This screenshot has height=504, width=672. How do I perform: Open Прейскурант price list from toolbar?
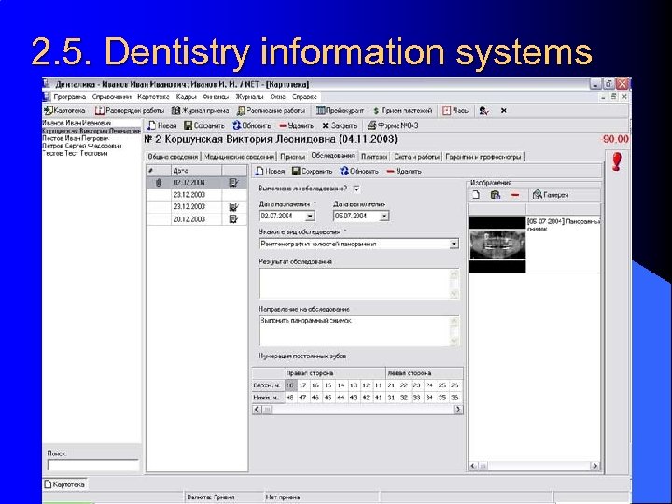click(340, 110)
